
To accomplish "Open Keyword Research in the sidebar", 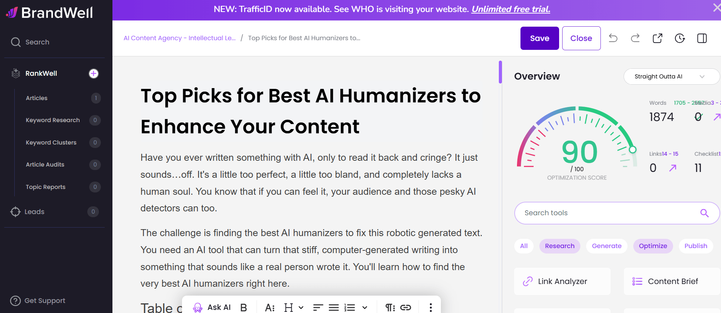I will pyautogui.click(x=53, y=120).
